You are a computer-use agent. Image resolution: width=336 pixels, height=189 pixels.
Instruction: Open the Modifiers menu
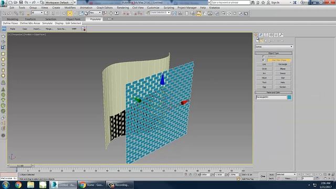[x=70, y=7]
